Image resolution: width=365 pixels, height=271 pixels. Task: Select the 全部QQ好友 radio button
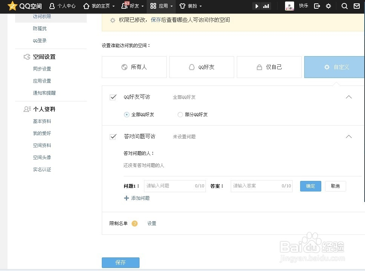[127, 115]
